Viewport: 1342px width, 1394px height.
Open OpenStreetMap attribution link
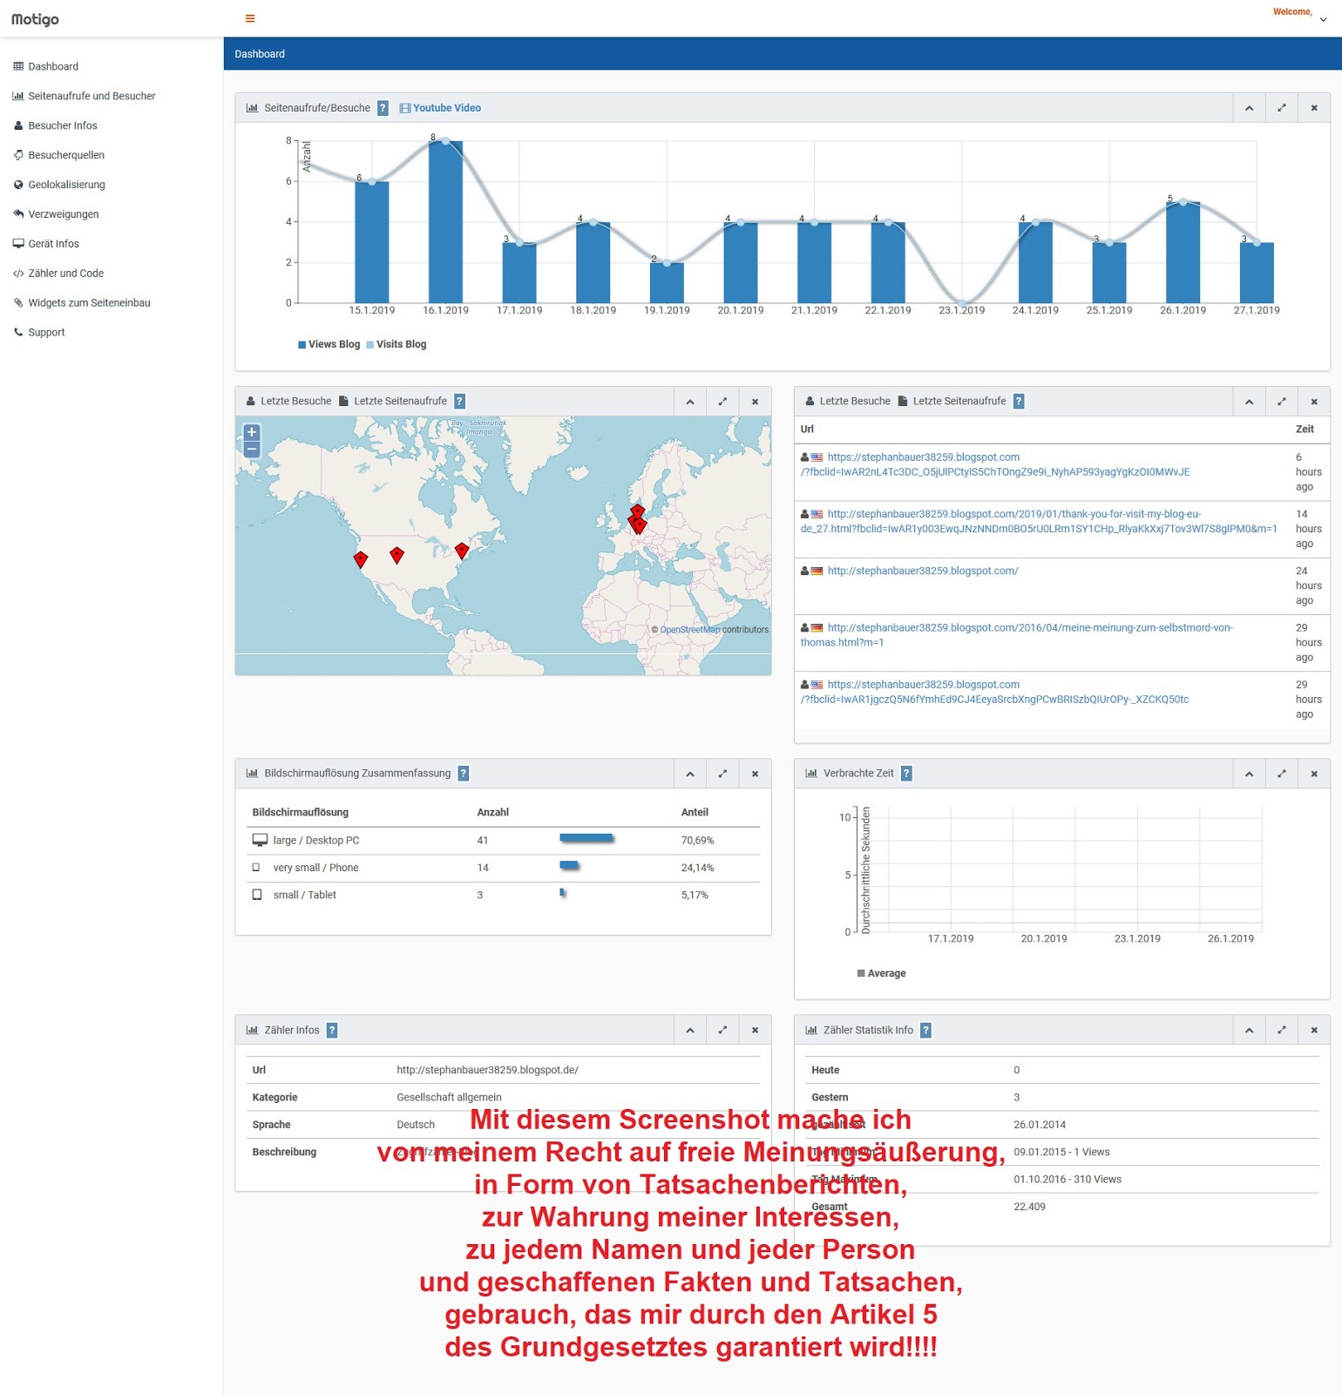point(690,630)
